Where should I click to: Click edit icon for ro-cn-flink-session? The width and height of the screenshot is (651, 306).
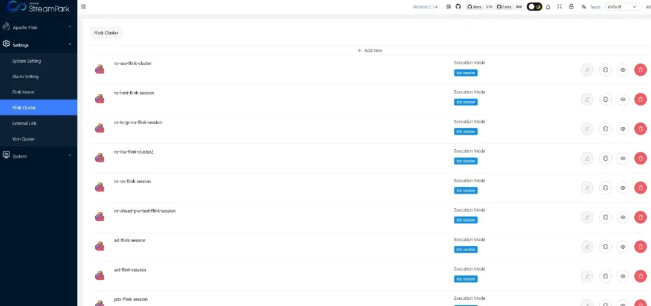(587, 188)
